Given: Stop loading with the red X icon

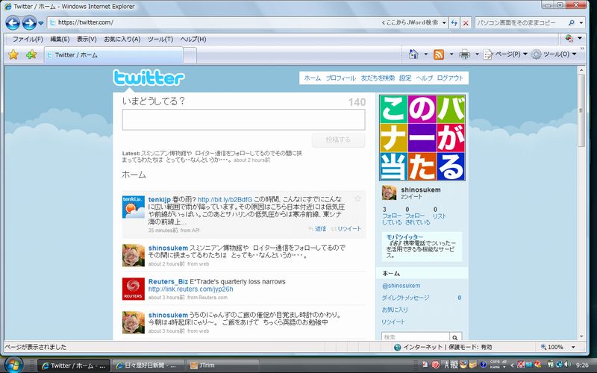Looking at the screenshot, I should pyautogui.click(x=466, y=23).
